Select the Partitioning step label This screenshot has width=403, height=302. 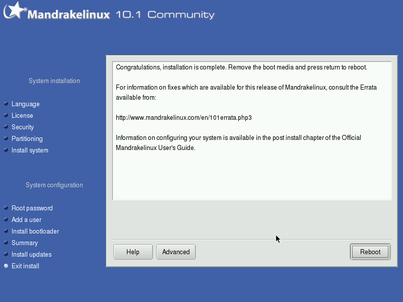pos(27,139)
